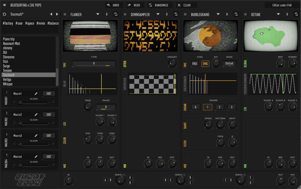
Task: Click the new preset file icon
Action: 5,14
